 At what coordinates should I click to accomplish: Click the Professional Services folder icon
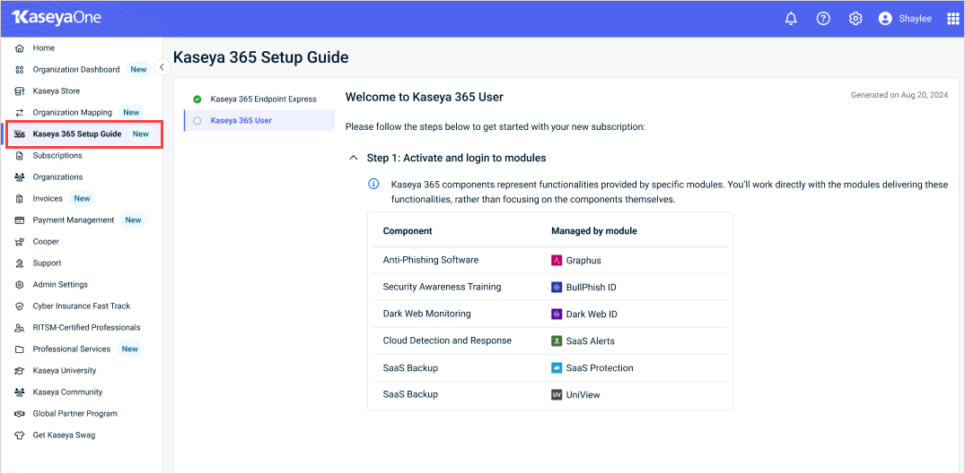(20, 349)
